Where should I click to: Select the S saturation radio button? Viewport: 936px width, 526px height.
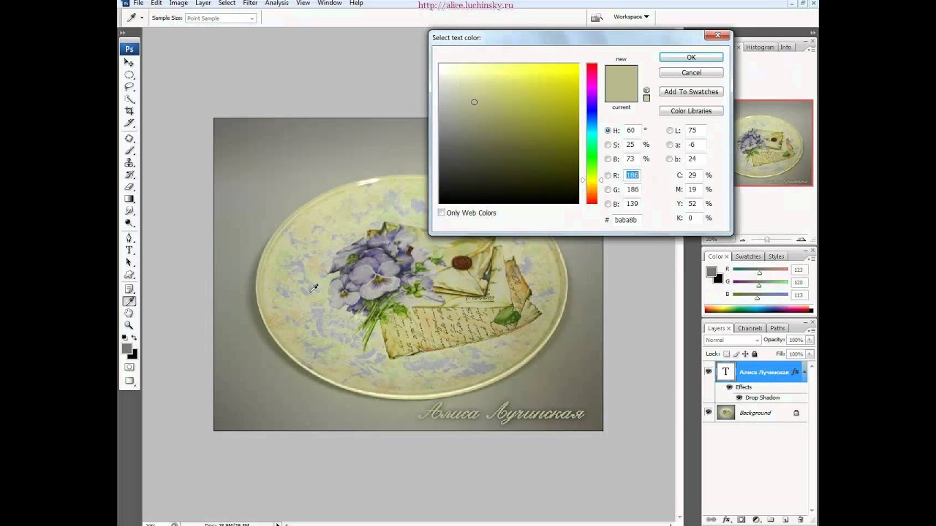pos(608,145)
